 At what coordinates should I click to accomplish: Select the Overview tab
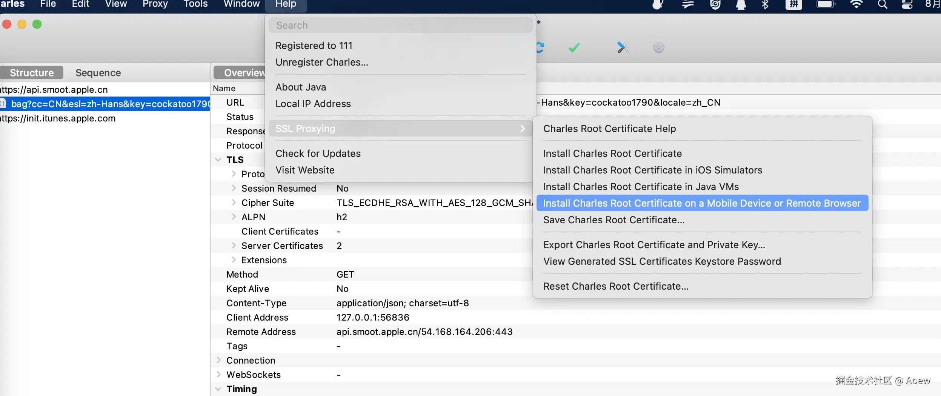click(x=240, y=73)
